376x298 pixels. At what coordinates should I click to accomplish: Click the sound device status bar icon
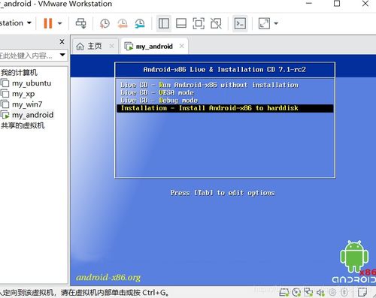pyautogui.click(x=320, y=292)
